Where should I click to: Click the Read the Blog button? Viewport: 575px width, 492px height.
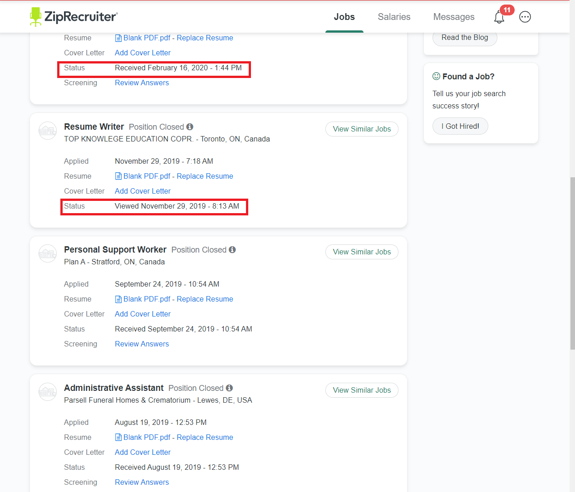pos(465,38)
